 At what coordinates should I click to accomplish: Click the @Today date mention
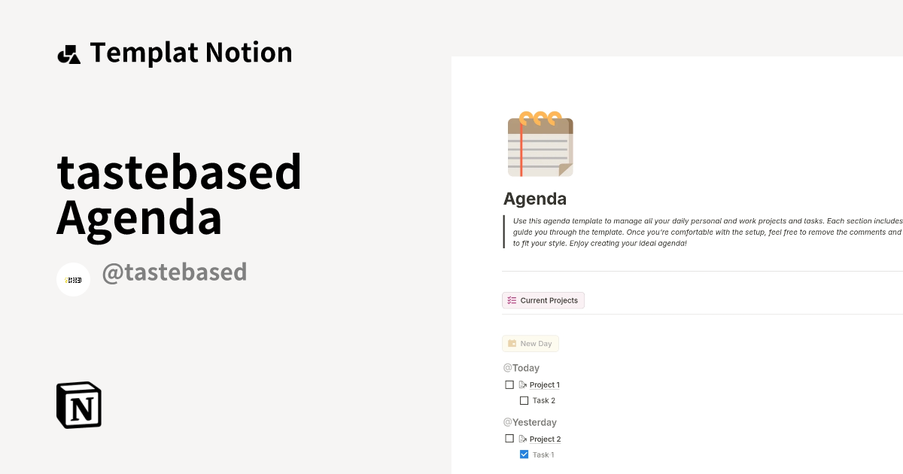pyautogui.click(x=521, y=368)
